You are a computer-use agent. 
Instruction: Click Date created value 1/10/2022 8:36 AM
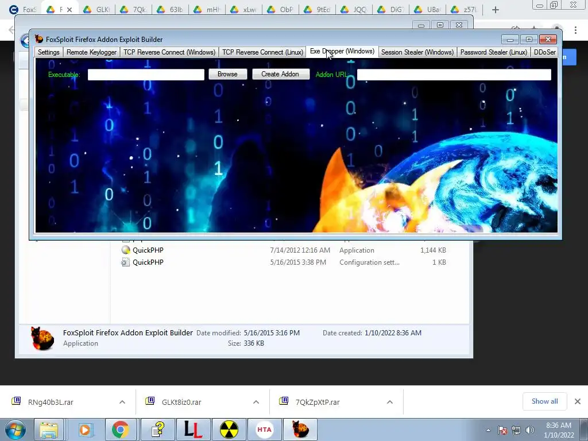pyautogui.click(x=393, y=333)
